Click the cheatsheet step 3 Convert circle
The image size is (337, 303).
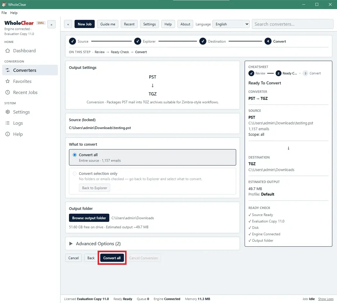click(305, 73)
